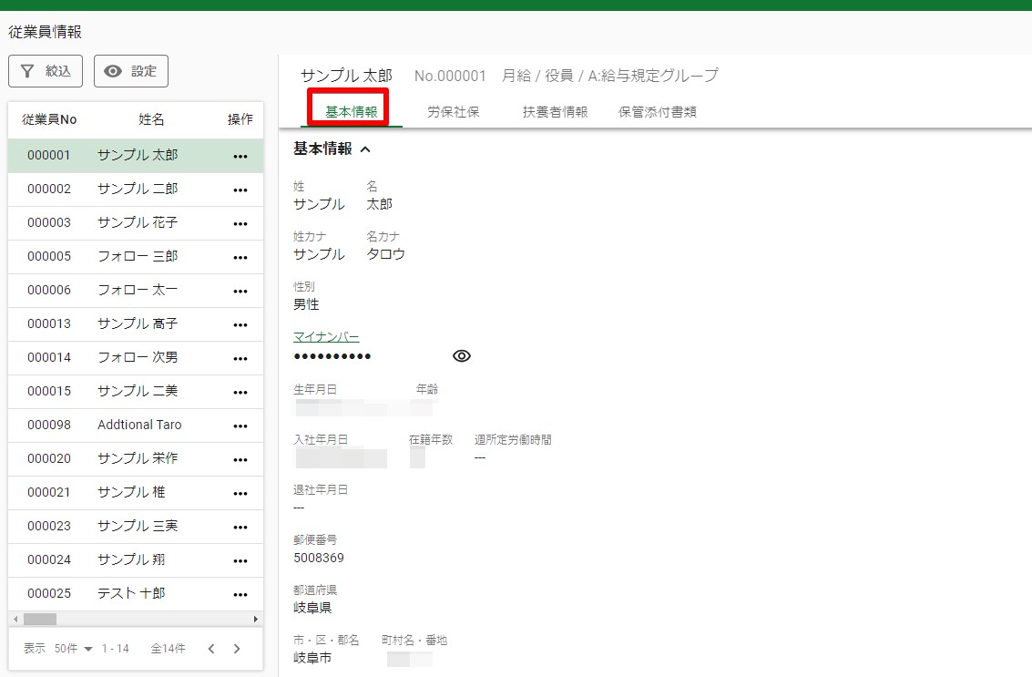Open operation menu for サンプル 二美 row
This screenshot has height=677, width=1032.
point(240,392)
